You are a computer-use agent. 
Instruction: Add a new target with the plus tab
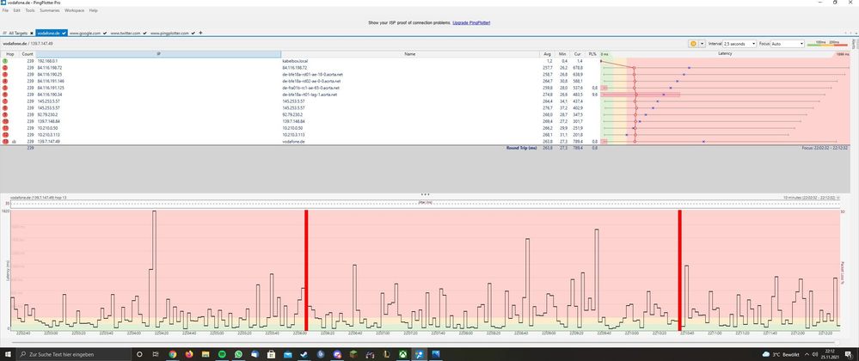[x=200, y=33]
